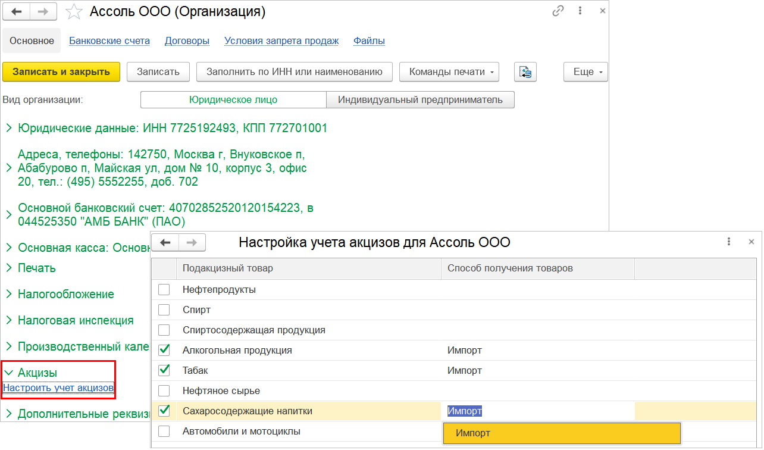
Task: Go back in the Настройка учета акцизов window
Action: point(165,242)
